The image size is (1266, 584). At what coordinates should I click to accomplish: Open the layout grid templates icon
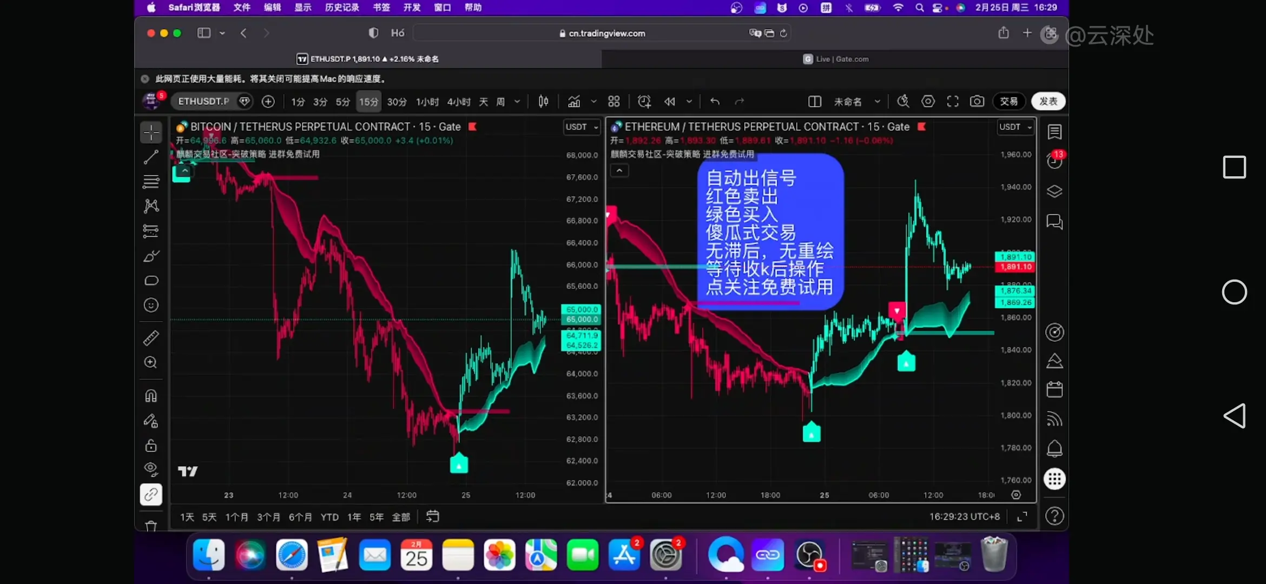(x=614, y=101)
